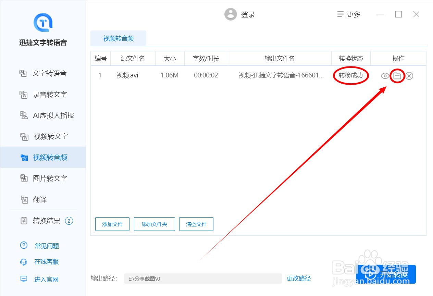Click the 开始转换 button
The image size is (433, 296).
click(x=386, y=274)
